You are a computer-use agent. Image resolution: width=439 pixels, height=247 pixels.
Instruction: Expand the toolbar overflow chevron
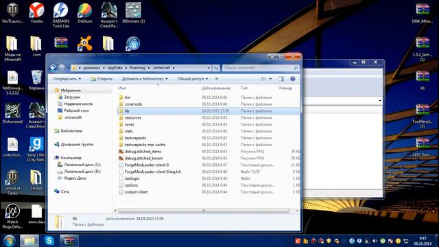click(217, 79)
